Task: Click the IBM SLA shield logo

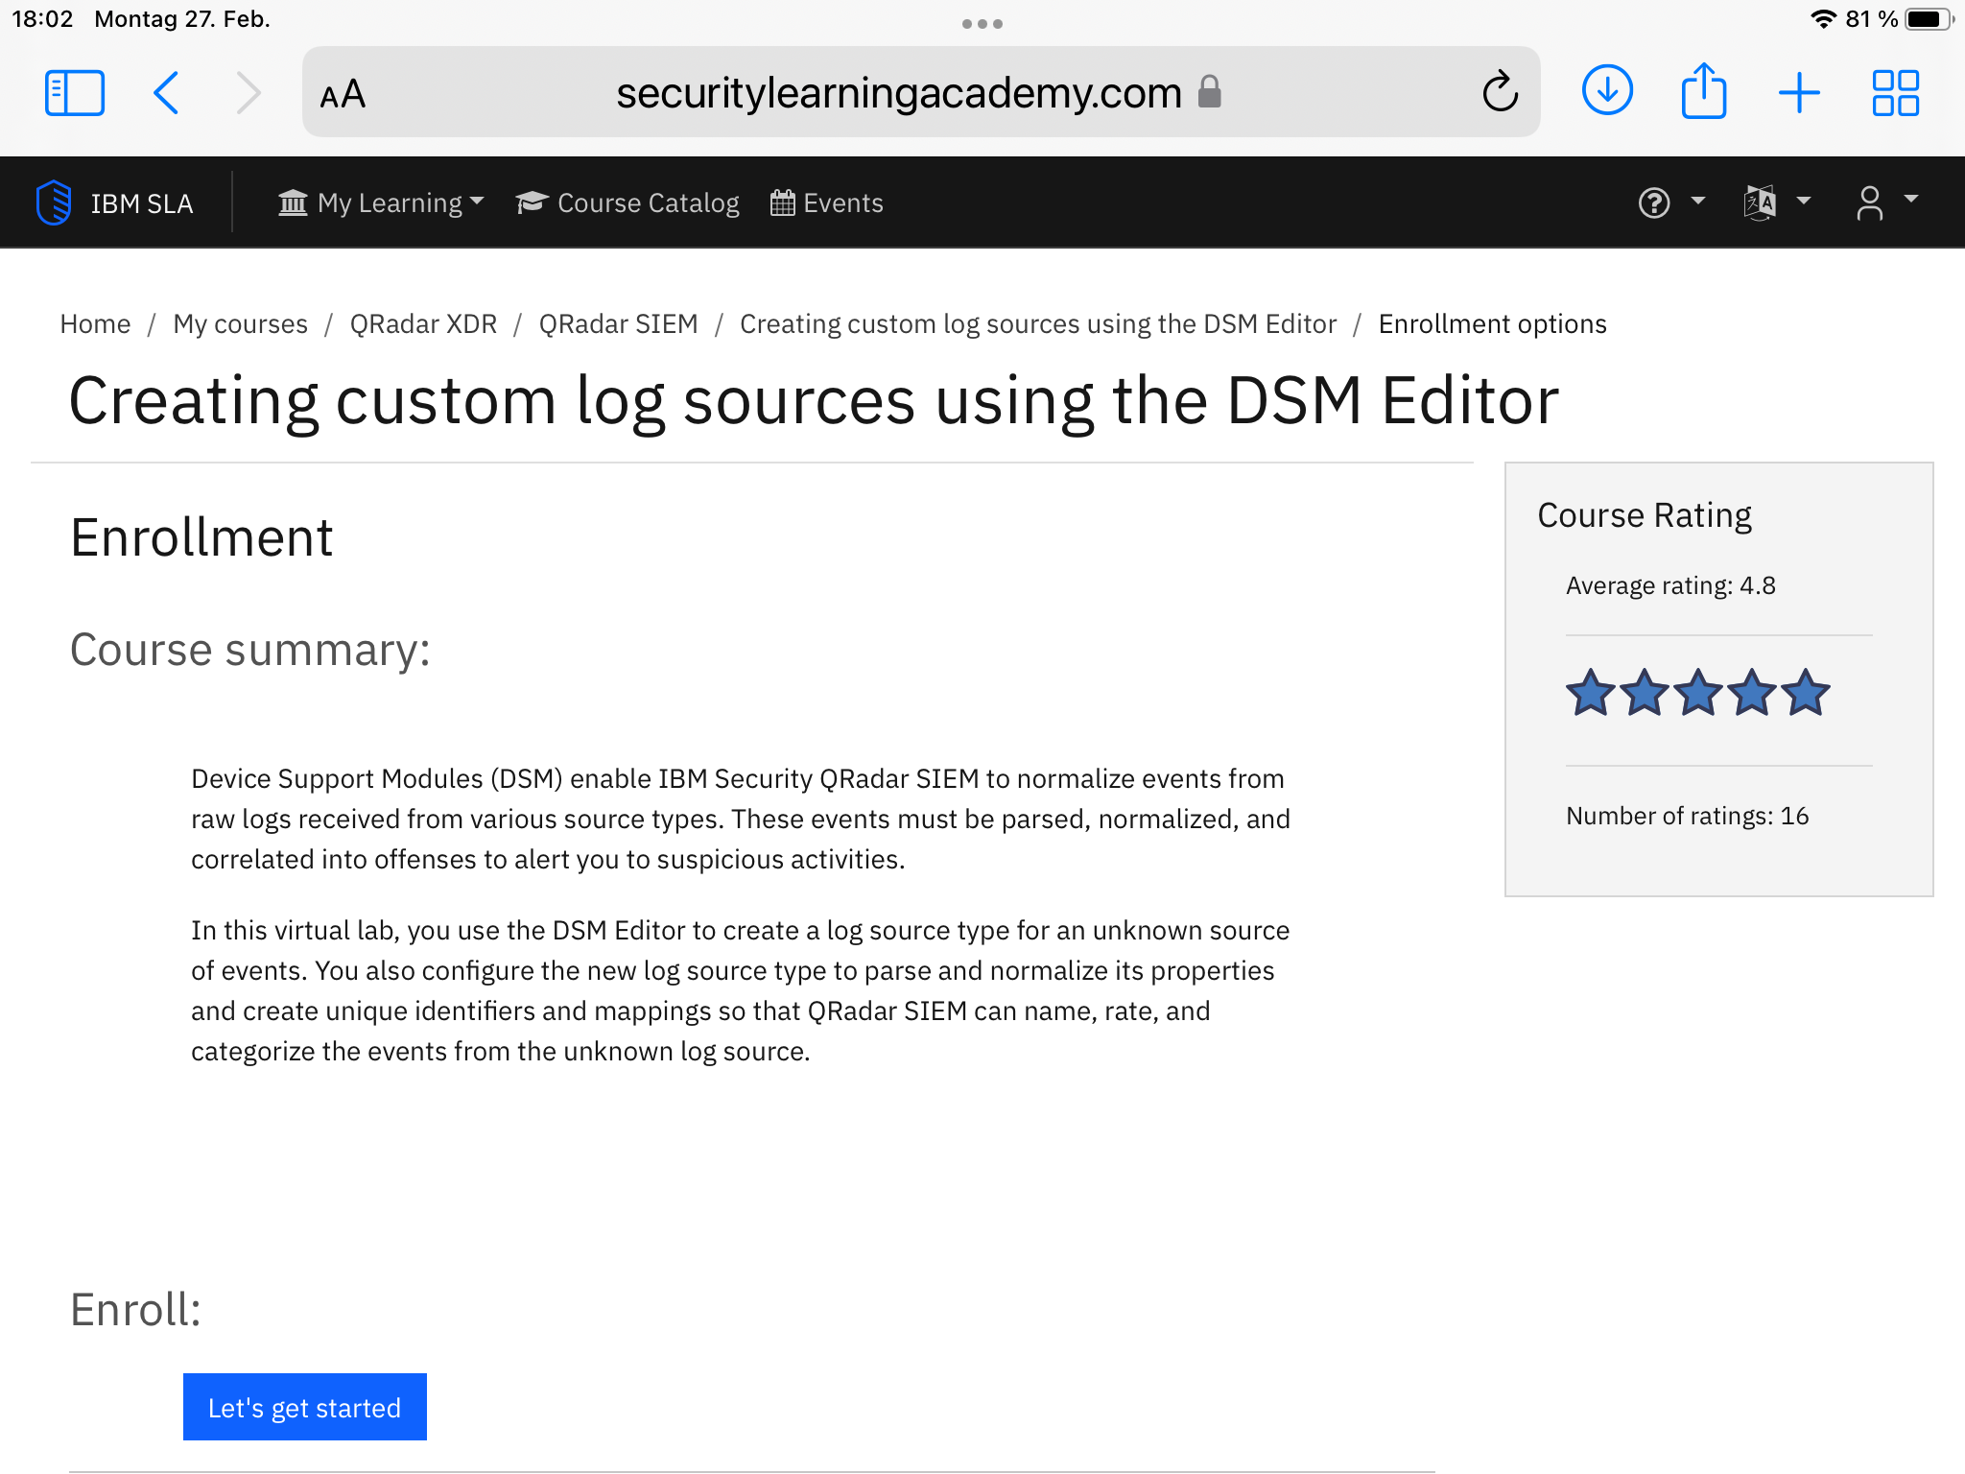Action: tap(54, 202)
